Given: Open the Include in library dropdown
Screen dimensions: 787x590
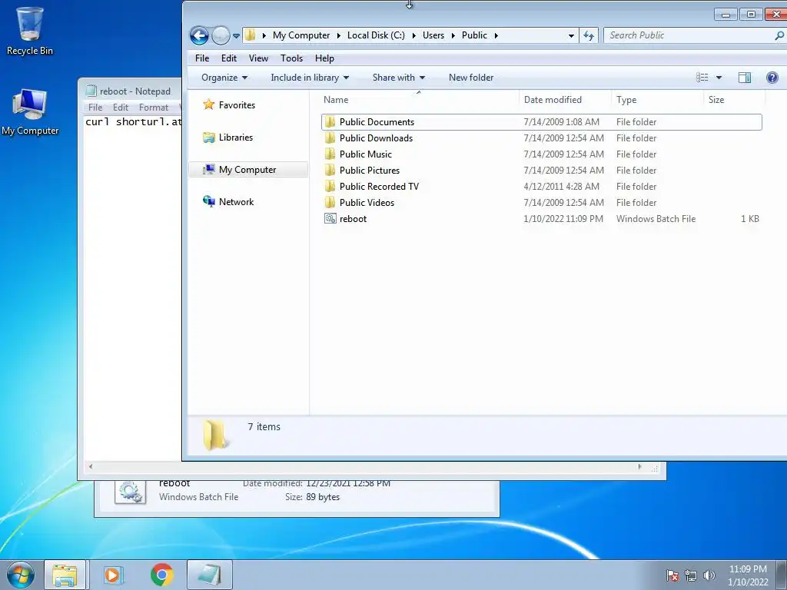Looking at the screenshot, I should [x=310, y=78].
